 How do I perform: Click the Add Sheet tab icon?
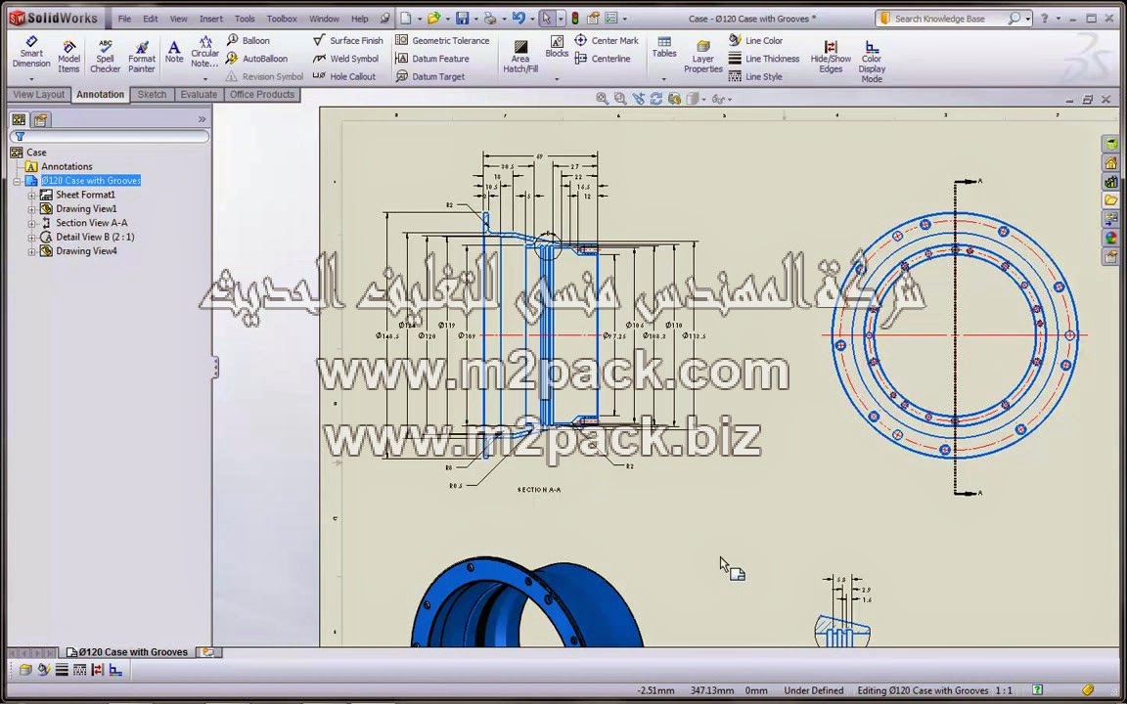coord(207,651)
